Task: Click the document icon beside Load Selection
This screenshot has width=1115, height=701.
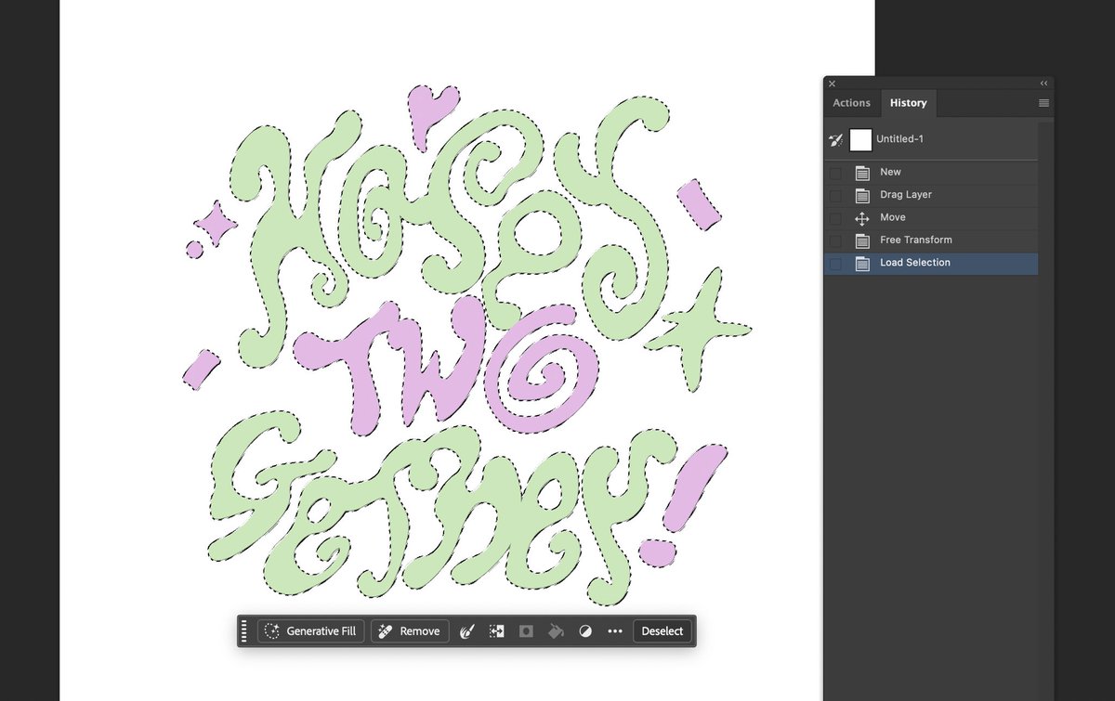Action: tap(861, 264)
